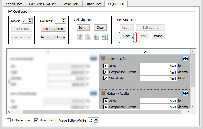Click the move cell object down arrow
Screen dimensions: 203x129
88,37
